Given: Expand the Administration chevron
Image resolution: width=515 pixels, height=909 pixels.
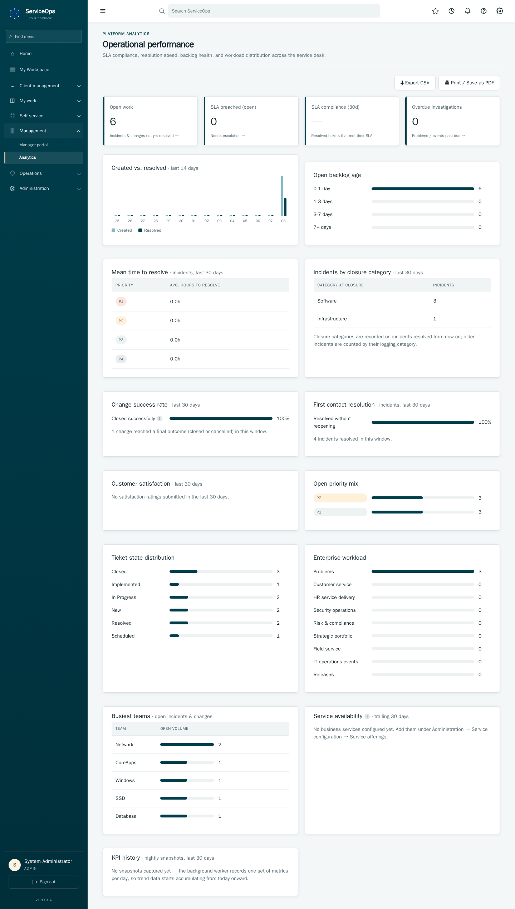Looking at the screenshot, I should click(x=79, y=189).
